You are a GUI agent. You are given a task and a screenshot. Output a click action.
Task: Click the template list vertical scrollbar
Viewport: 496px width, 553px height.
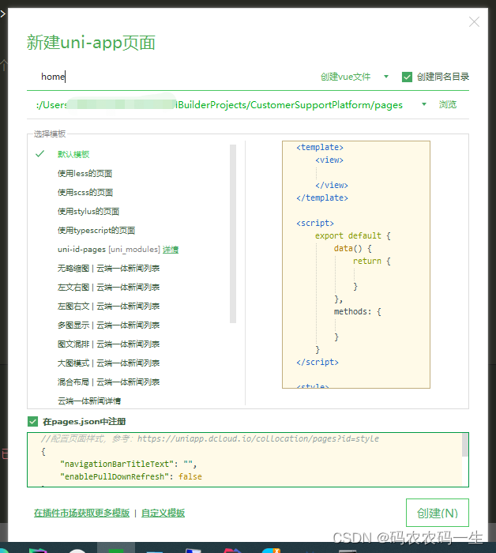[233, 234]
